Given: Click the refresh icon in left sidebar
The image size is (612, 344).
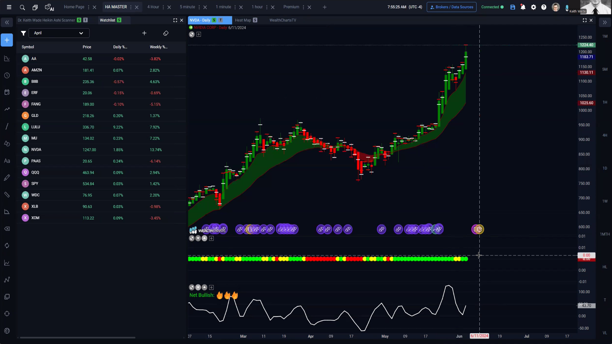Looking at the screenshot, I should (7, 246).
